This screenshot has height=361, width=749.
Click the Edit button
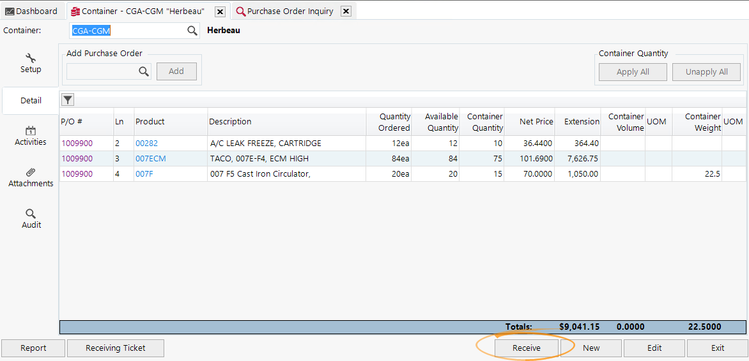[654, 348]
